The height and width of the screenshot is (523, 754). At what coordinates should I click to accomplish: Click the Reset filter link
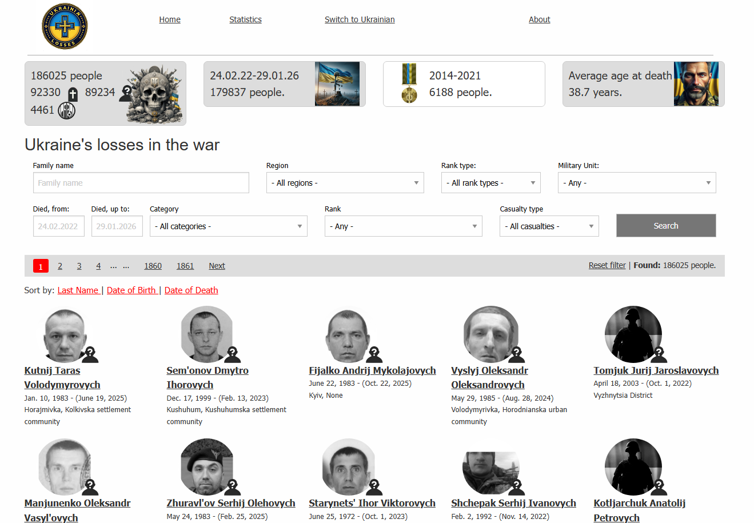point(607,265)
